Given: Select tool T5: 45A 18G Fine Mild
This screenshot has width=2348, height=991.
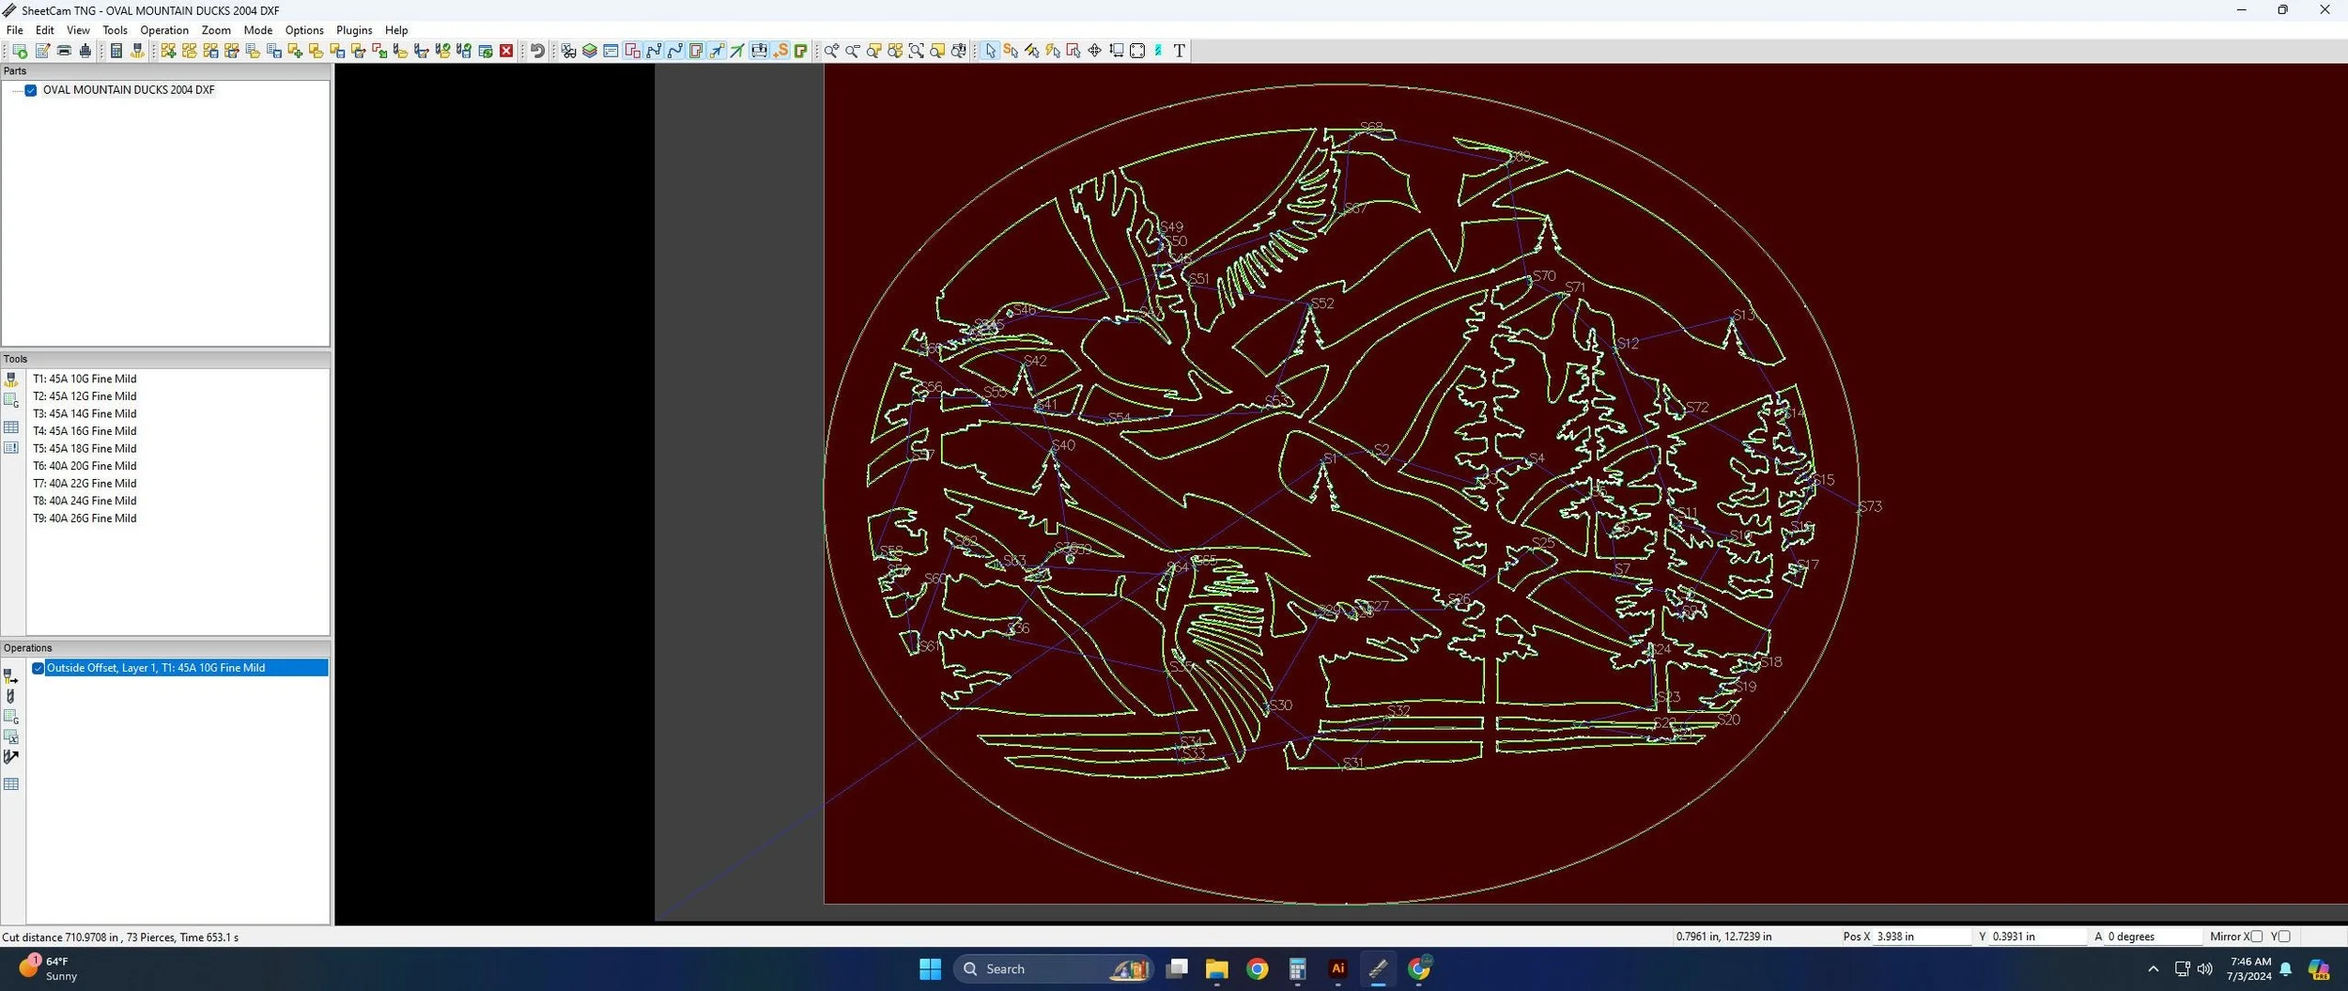Looking at the screenshot, I should (x=85, y=448).
